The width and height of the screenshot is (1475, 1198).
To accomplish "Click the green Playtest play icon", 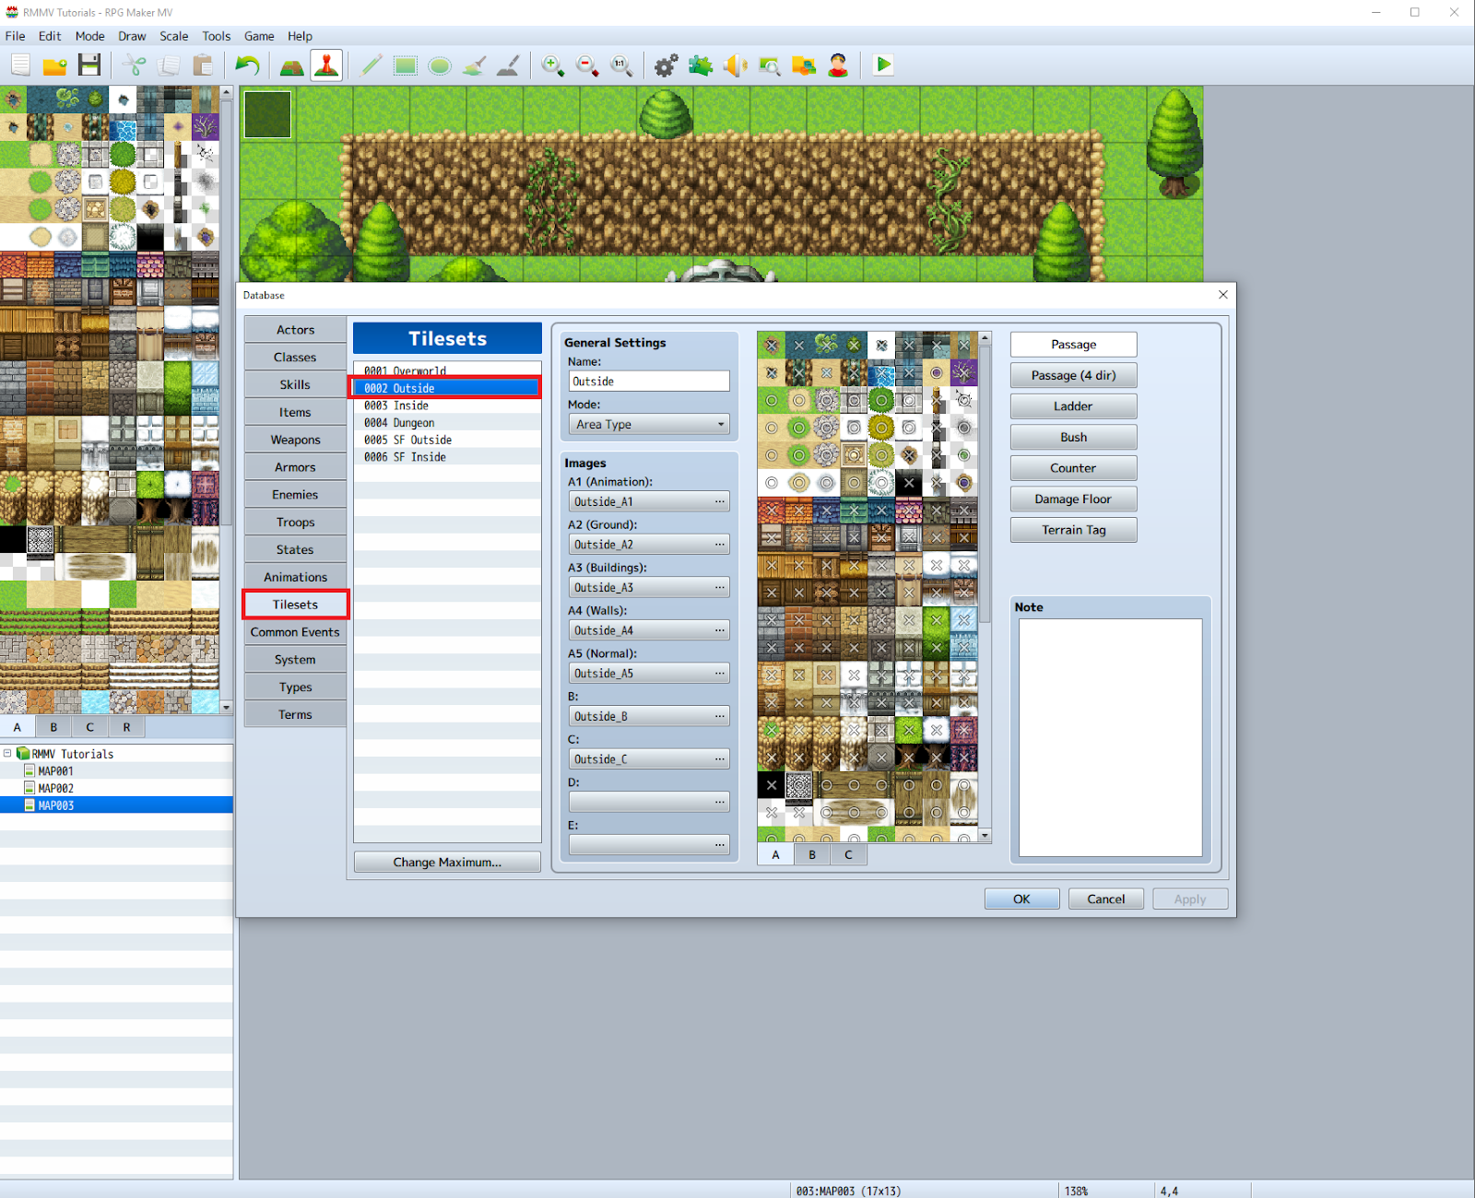I will click(883, 65).
